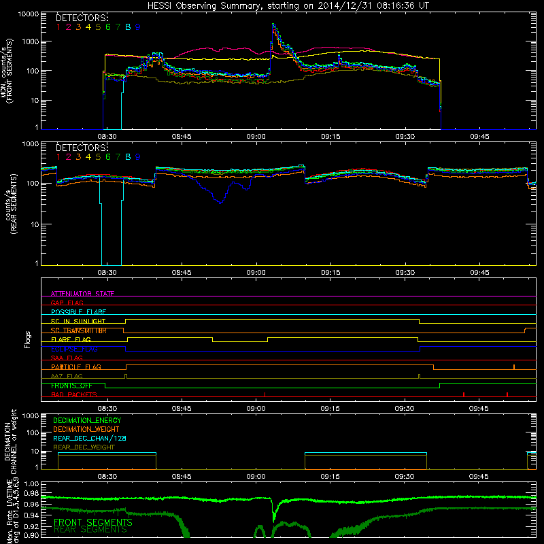Select red detector 1 in rear segments legend

(x=58, y=157)
